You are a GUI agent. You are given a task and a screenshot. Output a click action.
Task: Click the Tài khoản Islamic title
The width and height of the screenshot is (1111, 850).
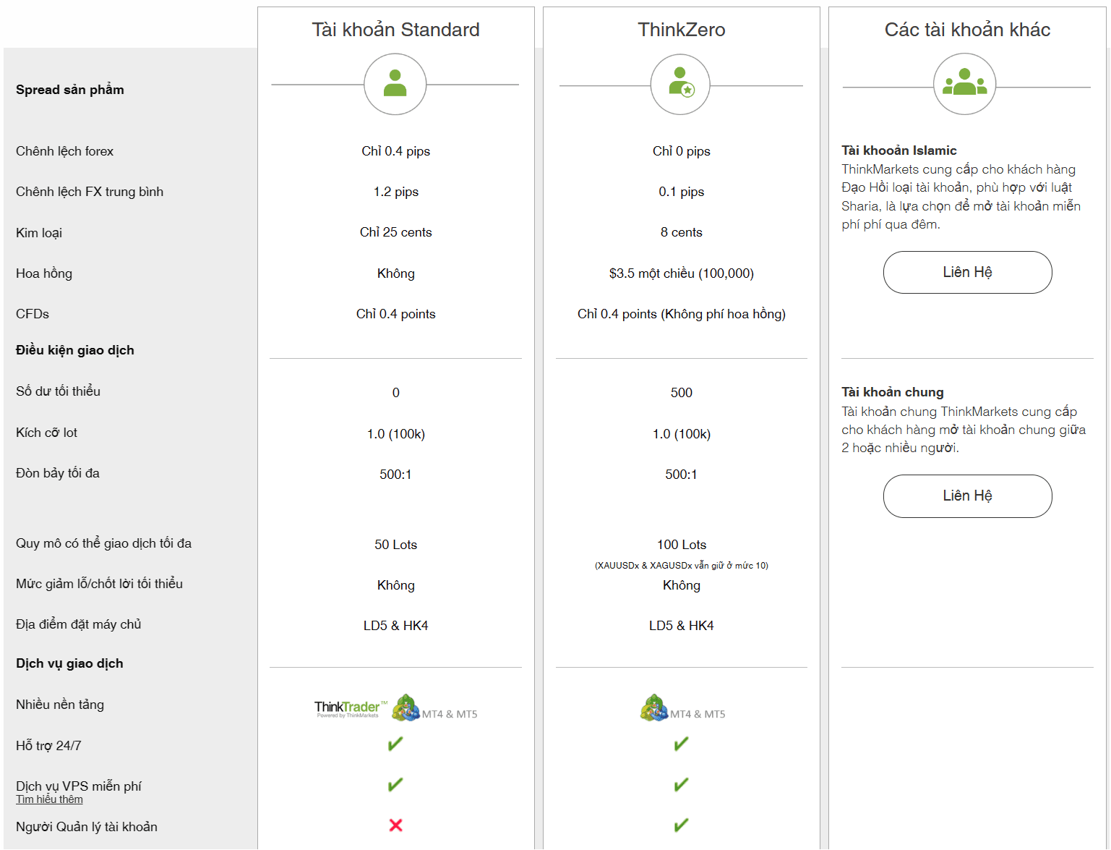(898, 150)
